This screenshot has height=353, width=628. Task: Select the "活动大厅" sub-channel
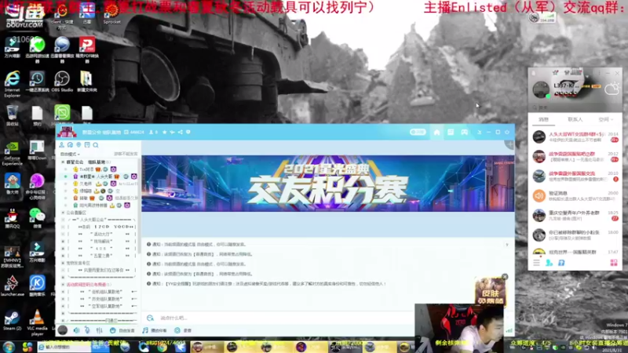coord(102,234)
